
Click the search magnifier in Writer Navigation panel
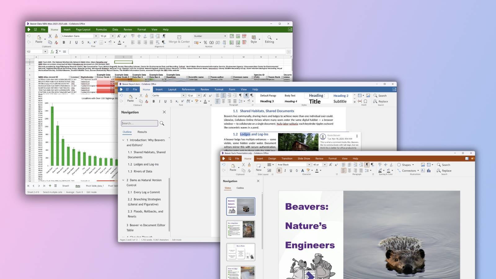pyautogui.click(x=162, y=123)
